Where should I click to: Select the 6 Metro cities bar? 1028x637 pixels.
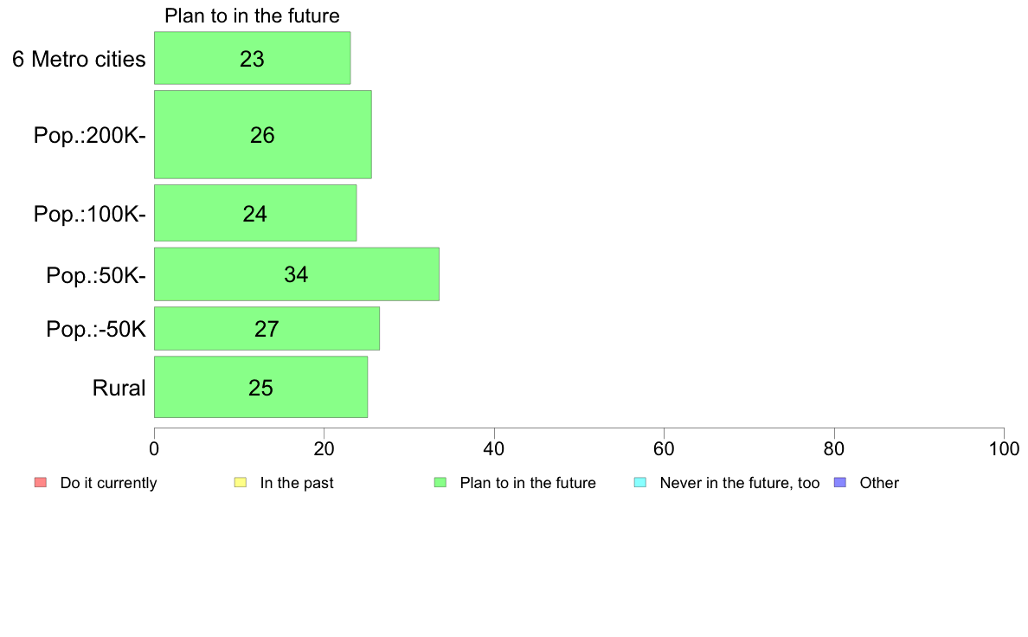pyautogui.click(x=253, y=58)
